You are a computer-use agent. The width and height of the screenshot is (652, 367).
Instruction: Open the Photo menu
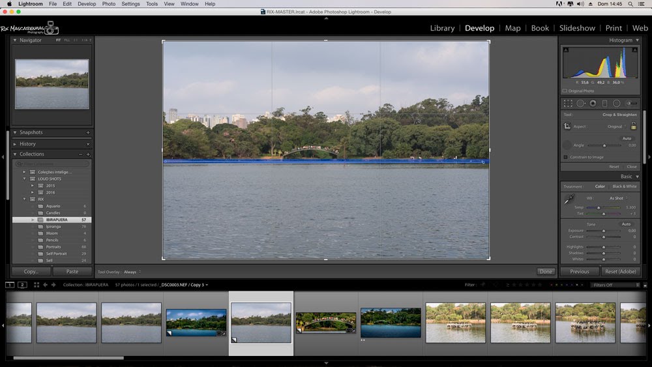(x=108, y=4)
